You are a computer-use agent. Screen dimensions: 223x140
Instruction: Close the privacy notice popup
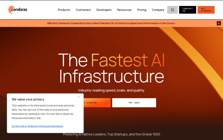(x=79, y=96)
